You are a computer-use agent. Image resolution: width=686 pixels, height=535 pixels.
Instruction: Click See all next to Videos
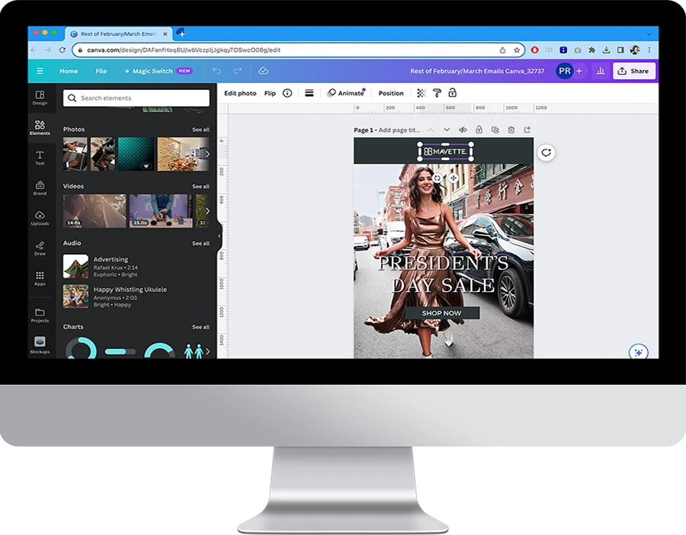click(200, 187)
